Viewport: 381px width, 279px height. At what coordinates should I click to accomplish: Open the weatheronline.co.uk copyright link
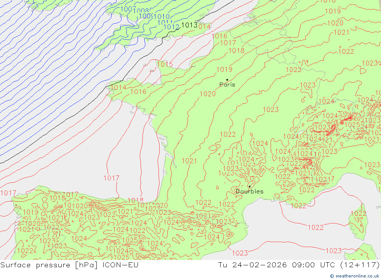click(x=354, y=276)
